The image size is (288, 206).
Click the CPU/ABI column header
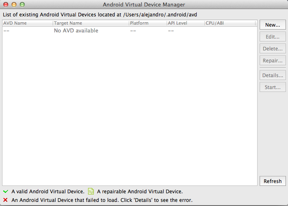coord(230,23)
